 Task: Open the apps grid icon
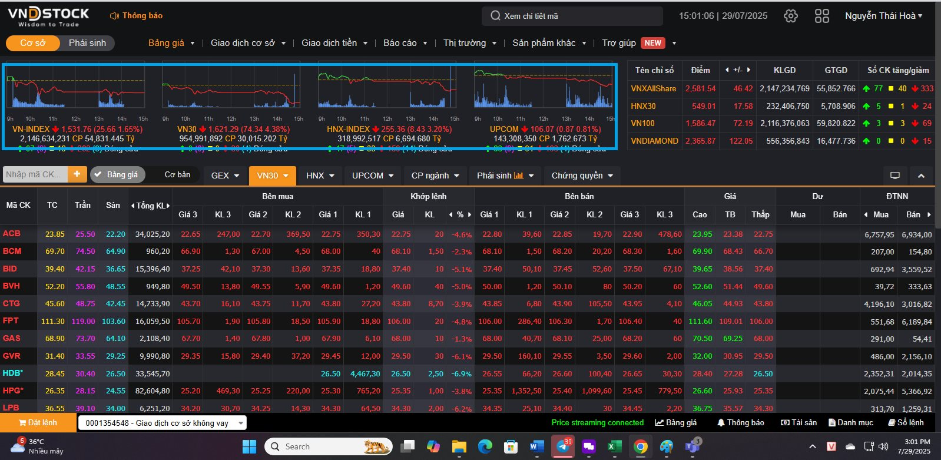(x=821, y=16)
